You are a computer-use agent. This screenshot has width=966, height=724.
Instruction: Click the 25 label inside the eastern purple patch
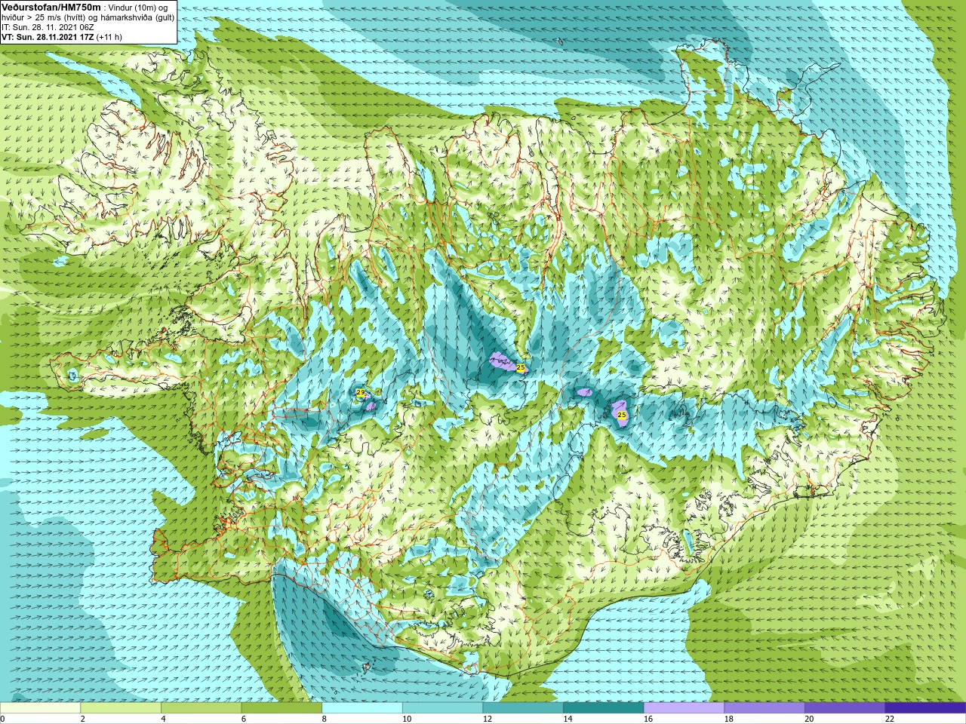[x=622, y=415]
